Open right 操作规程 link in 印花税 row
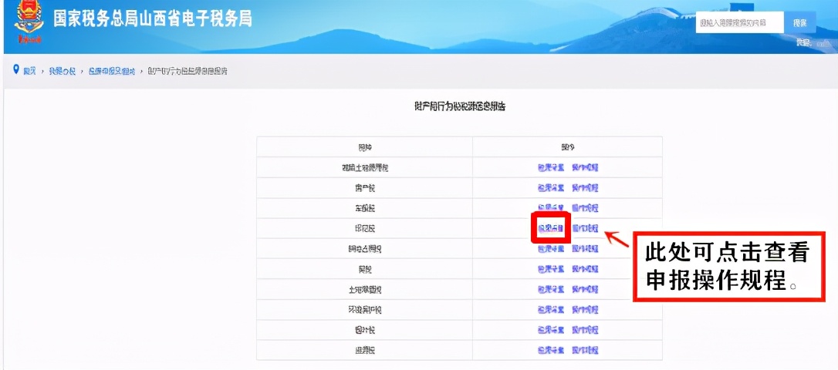The height and width of the screenshot is (370, 838). (x=585, y=228)
